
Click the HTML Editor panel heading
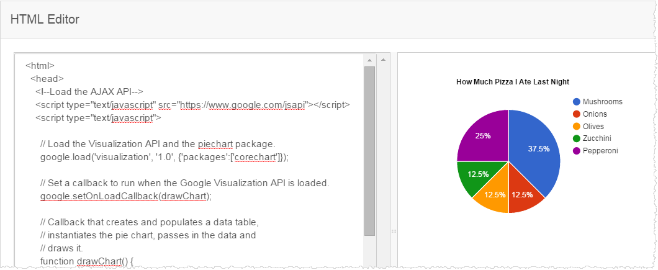point(45,19)
